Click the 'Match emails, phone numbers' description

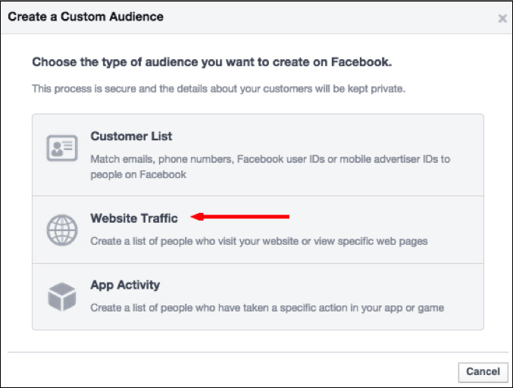coord(161,159)
